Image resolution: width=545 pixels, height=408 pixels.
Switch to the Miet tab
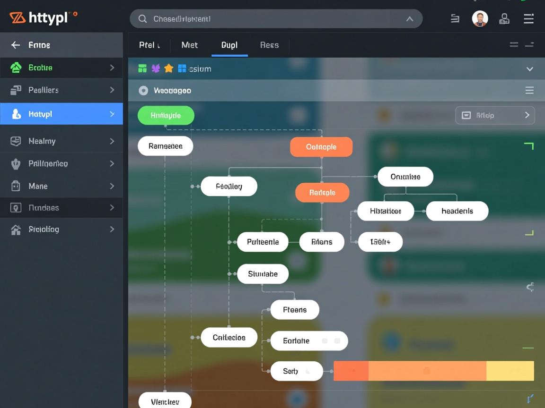tap(189, 45)
